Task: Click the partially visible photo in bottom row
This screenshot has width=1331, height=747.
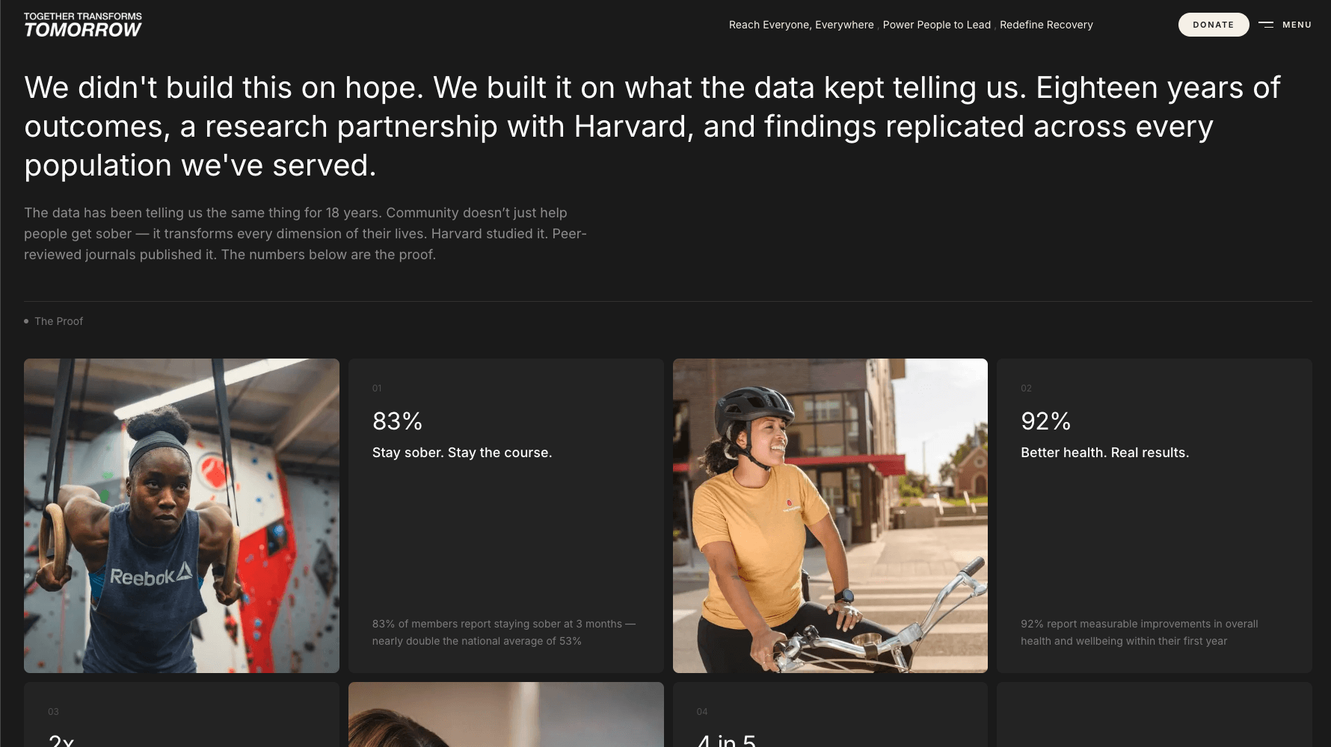Action: coord(506,714)
